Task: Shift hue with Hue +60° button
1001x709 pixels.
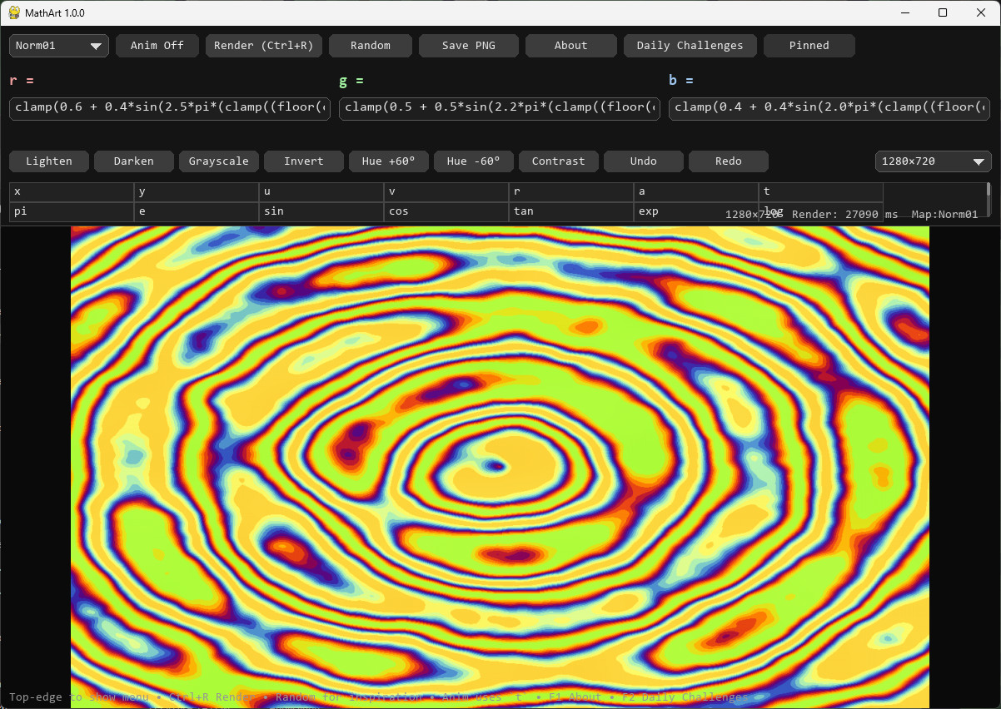Action: 389,161
